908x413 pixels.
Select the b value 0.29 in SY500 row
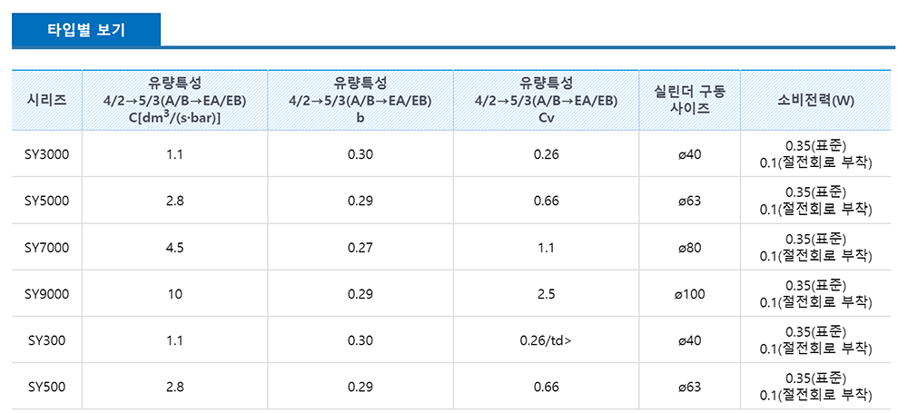coord(360,387)
